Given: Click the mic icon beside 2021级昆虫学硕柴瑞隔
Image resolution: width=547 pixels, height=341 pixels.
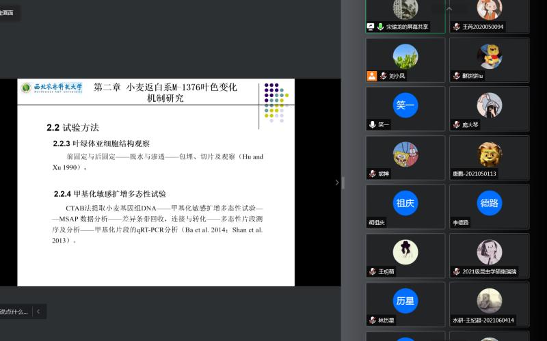Looking at the screenshot, I should [456, 271].
